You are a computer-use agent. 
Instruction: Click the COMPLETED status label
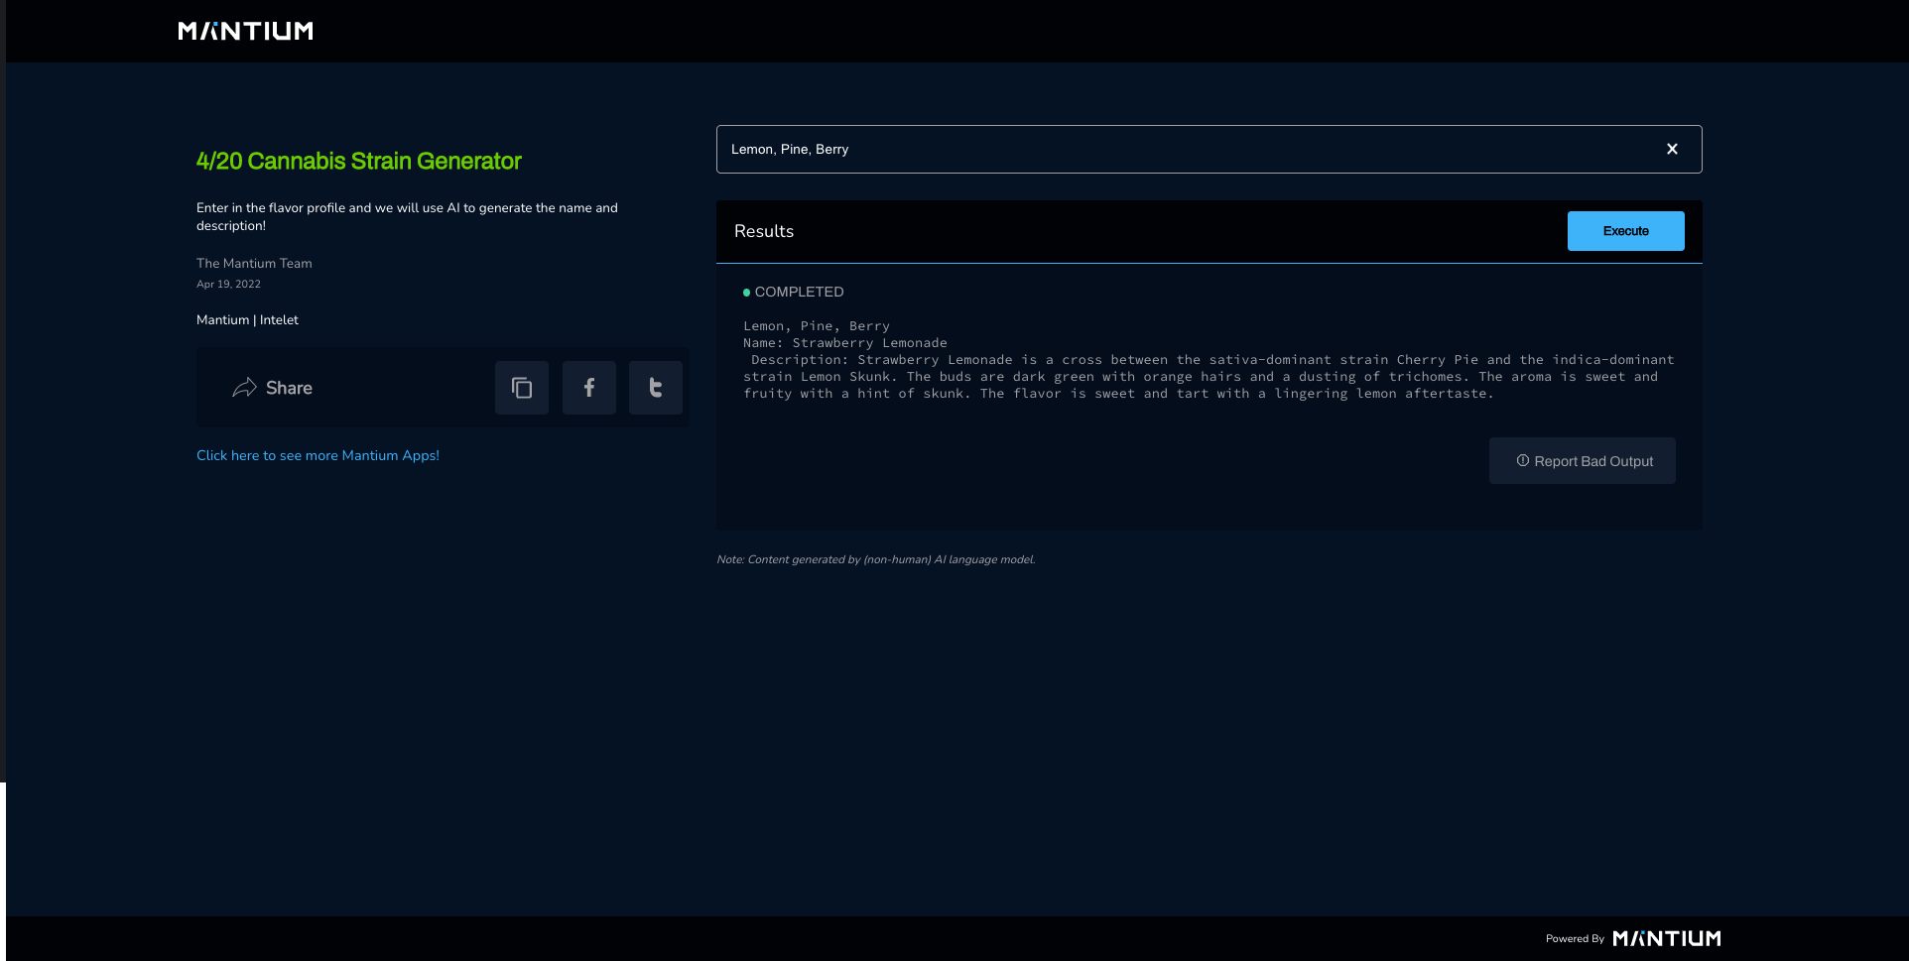pyautogui.click(x=799, y=292)
